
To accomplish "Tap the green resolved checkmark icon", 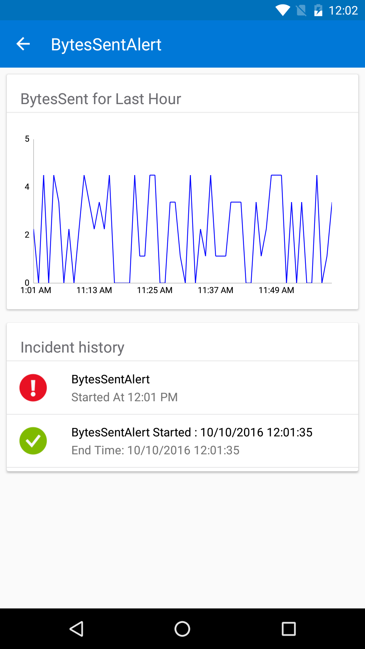I will [33, 441].
